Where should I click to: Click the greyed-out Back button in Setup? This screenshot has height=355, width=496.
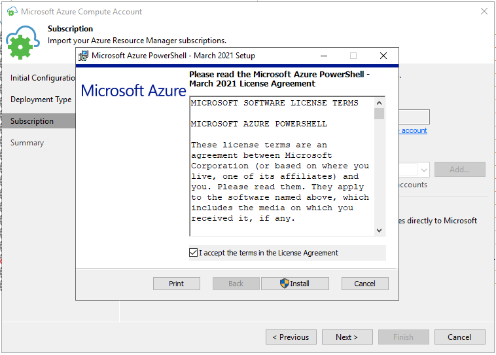pyautogui.click(x=236, y=284)
